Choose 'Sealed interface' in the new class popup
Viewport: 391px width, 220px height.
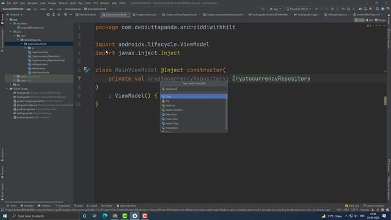pyautogui.click(x=194, y=110)
